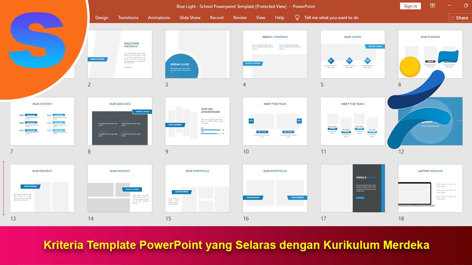Image resolution: width=472 pixels, height=265 pixels.
Task: Open the Review ribbon tab
Action: [x=240, y=18]
